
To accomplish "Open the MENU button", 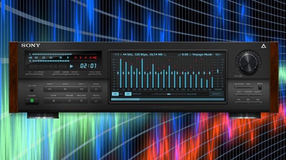I will (96, 101).
